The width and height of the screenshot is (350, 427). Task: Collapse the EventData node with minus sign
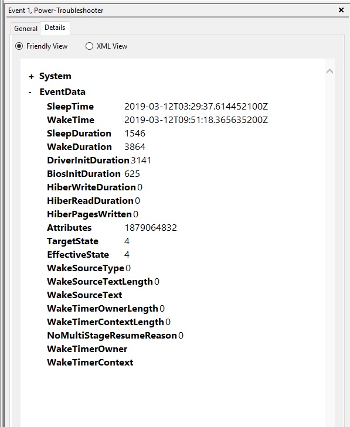click(30, 93)
